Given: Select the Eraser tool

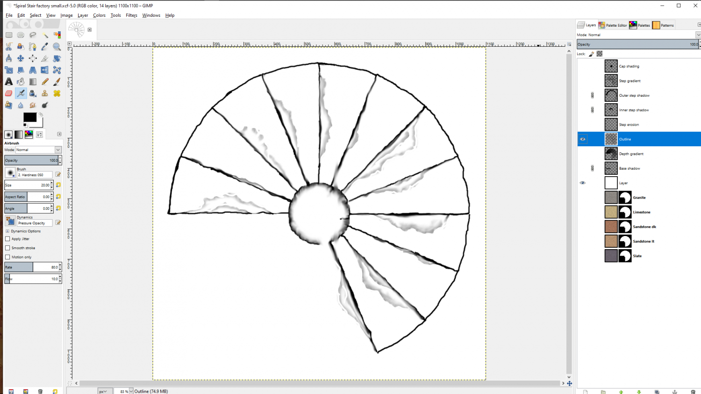Looking at the screenshot, I should pos(9,93).
